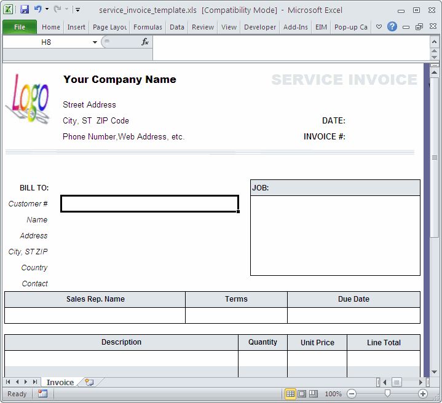The image size is (442, 403).
Task: Switch to the Home ribbon tab
Action: click(51, 27)
